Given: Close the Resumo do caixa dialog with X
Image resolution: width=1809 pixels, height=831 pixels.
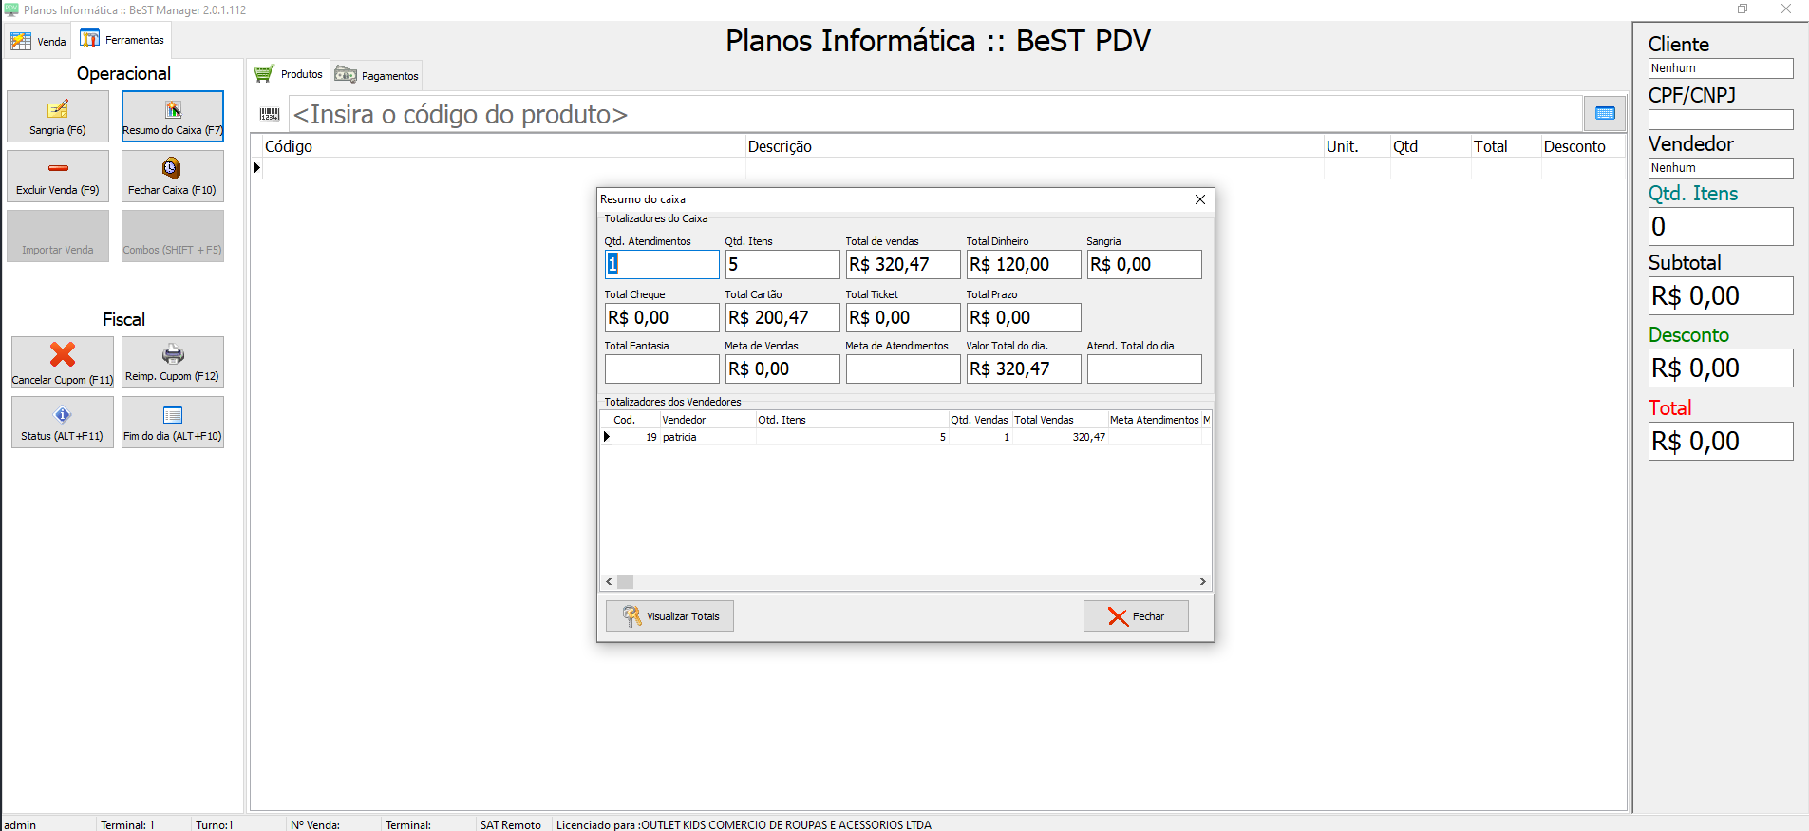Looking at the screenshot, I should click(x=1200, y=199).
